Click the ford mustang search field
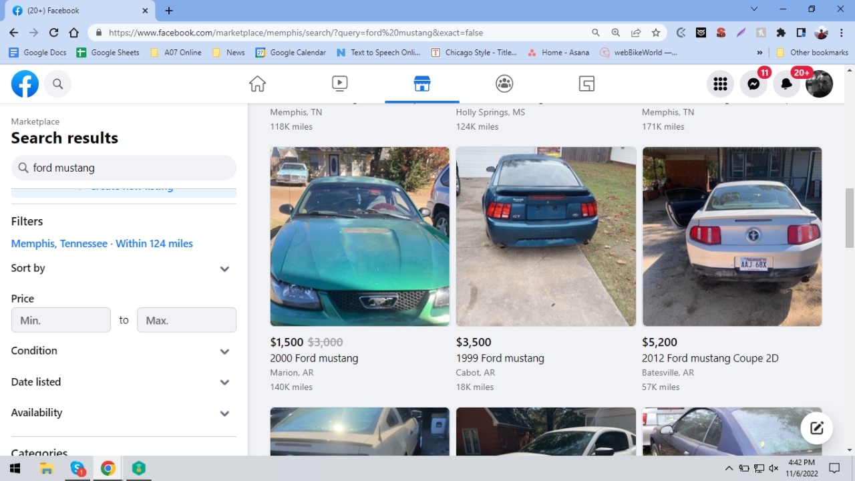This screenshot has height=481, width=855. tap(124, 168)
